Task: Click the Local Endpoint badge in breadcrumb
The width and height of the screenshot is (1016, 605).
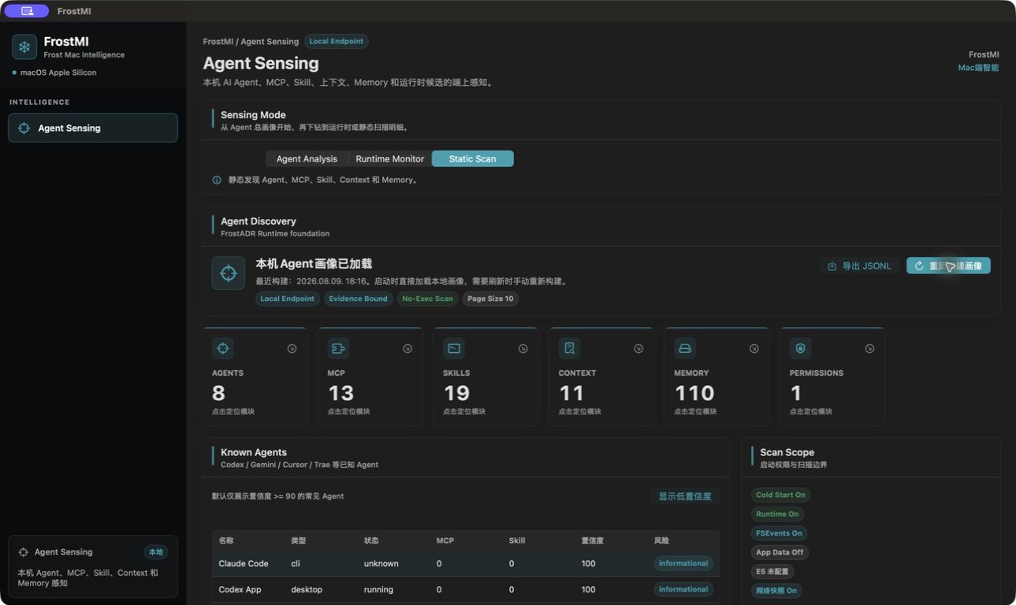Action: (x=337, y=41)
